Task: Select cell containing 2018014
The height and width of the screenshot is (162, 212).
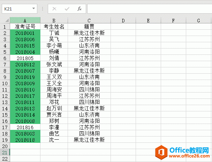Action: tap(25, 115)
